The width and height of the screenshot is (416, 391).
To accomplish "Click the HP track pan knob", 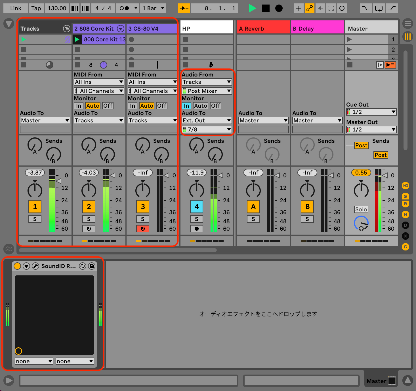I will pyautogui.click(x=197, y=189).
